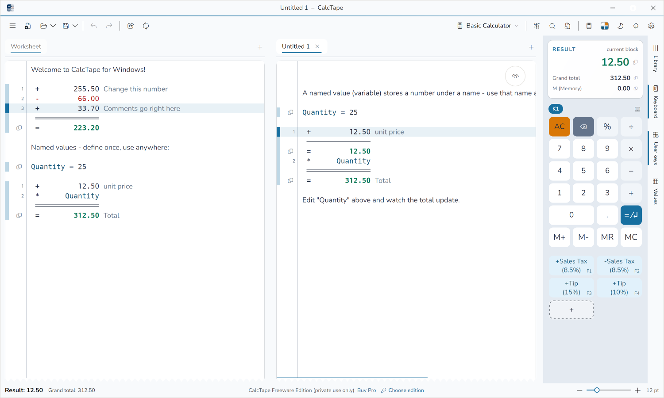Select the Untitled 1 tab
Screen dimensions: 664x398
click(296, 46)
